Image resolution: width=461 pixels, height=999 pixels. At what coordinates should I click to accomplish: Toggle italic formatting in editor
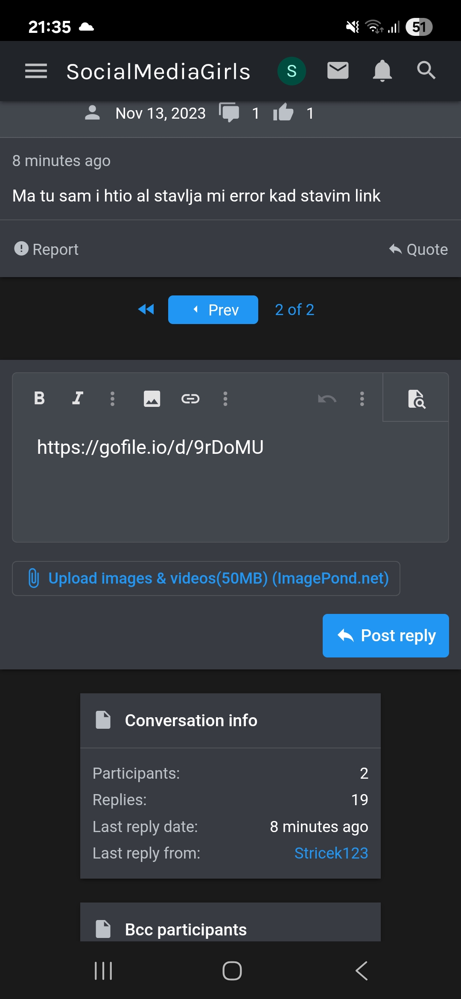click(77, 398)
